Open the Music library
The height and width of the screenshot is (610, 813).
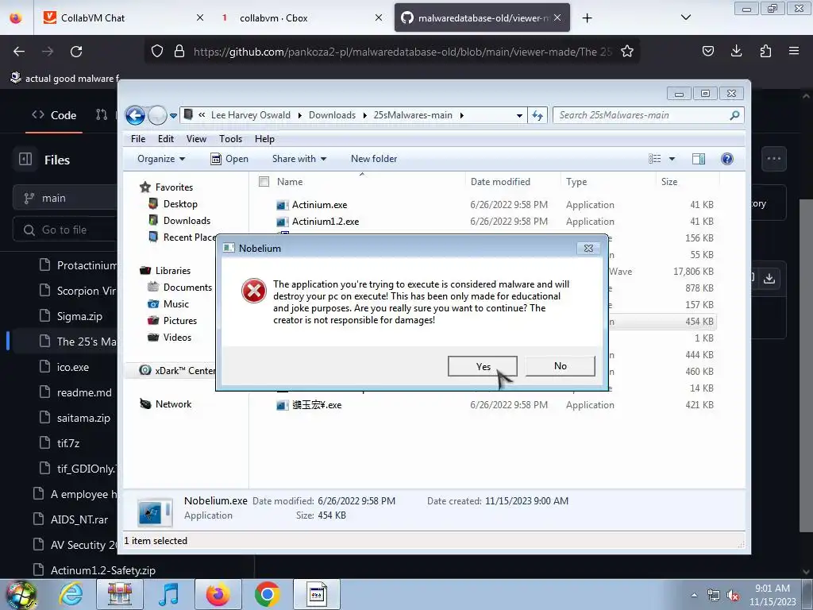click(175, 304)
